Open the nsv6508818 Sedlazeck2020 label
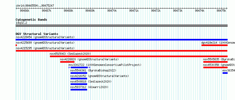This screenshot has width=235, height=100. coord(91,81)
